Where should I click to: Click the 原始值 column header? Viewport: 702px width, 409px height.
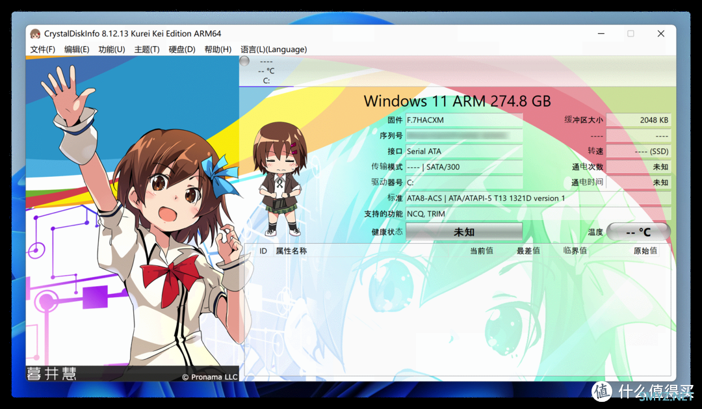coord(645,251)
